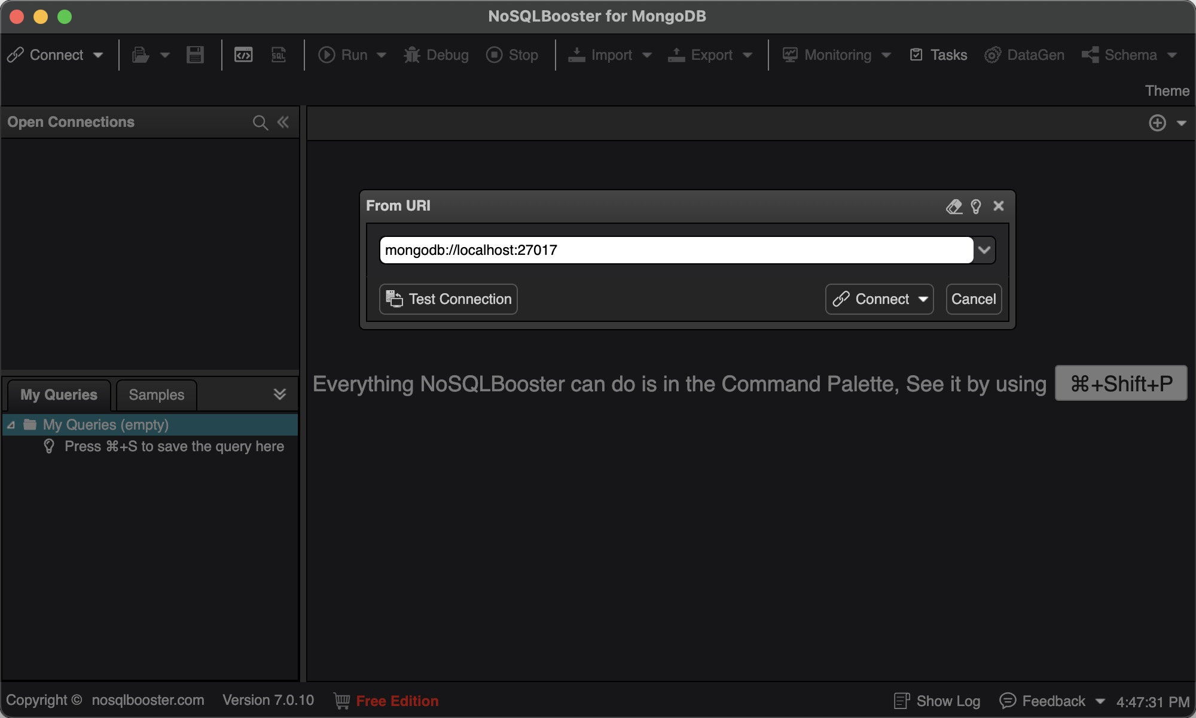Open the Tasks manager
This screenshot has height=718, width=1196.
tap(938, 54)
